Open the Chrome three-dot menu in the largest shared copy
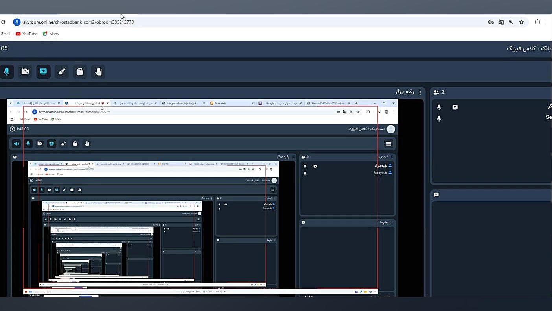This screenshot has height=311, width=552. tap(394, 112)
